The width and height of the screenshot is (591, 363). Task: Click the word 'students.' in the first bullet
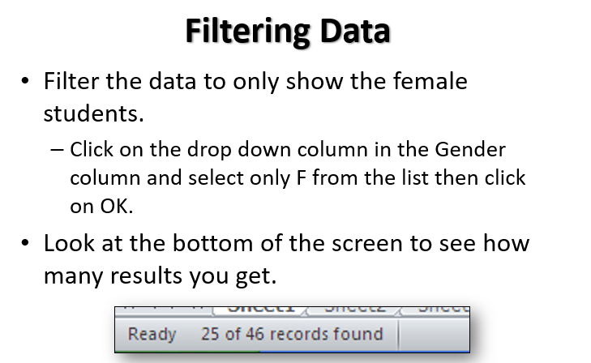pos(93,113)
